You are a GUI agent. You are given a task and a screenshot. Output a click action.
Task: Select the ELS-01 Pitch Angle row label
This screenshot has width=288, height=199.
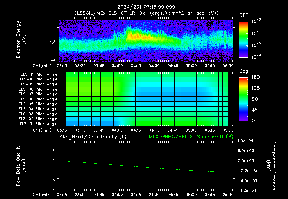point(39,124)
